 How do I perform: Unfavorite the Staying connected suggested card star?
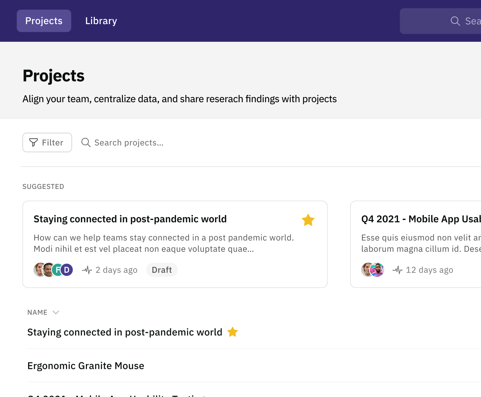point(308,220)
